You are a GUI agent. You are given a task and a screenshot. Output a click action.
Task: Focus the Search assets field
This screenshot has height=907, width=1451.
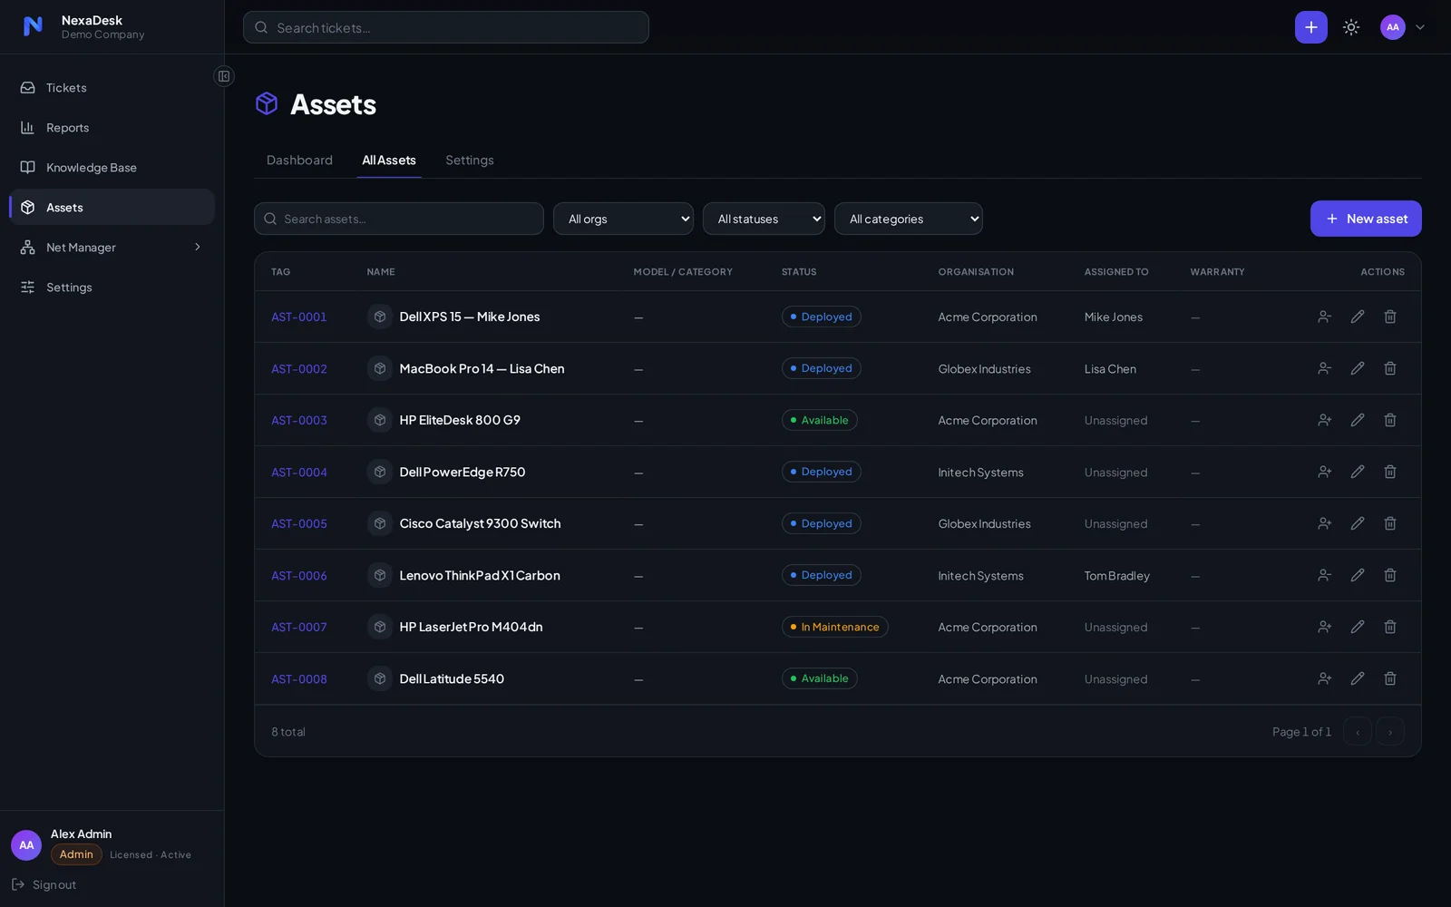click(399, 219)
